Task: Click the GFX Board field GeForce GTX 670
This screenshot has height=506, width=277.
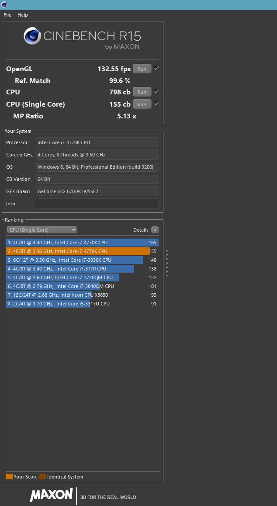Action: coord(97,191)
